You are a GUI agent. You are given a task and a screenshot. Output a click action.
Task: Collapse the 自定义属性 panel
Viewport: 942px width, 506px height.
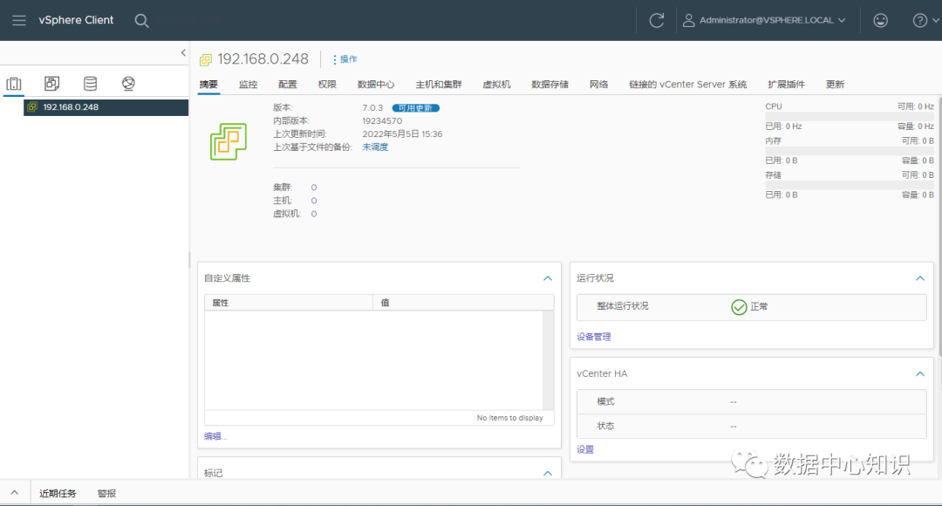547,278
